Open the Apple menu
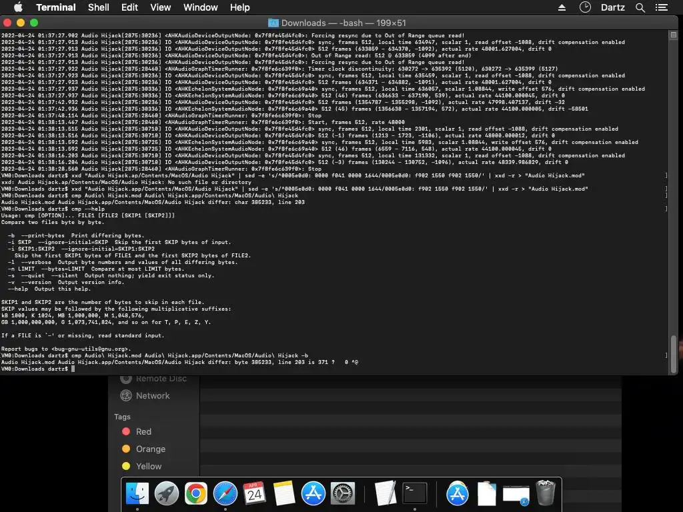The width and height of the screenshot is (683, 512). [18, 7]
